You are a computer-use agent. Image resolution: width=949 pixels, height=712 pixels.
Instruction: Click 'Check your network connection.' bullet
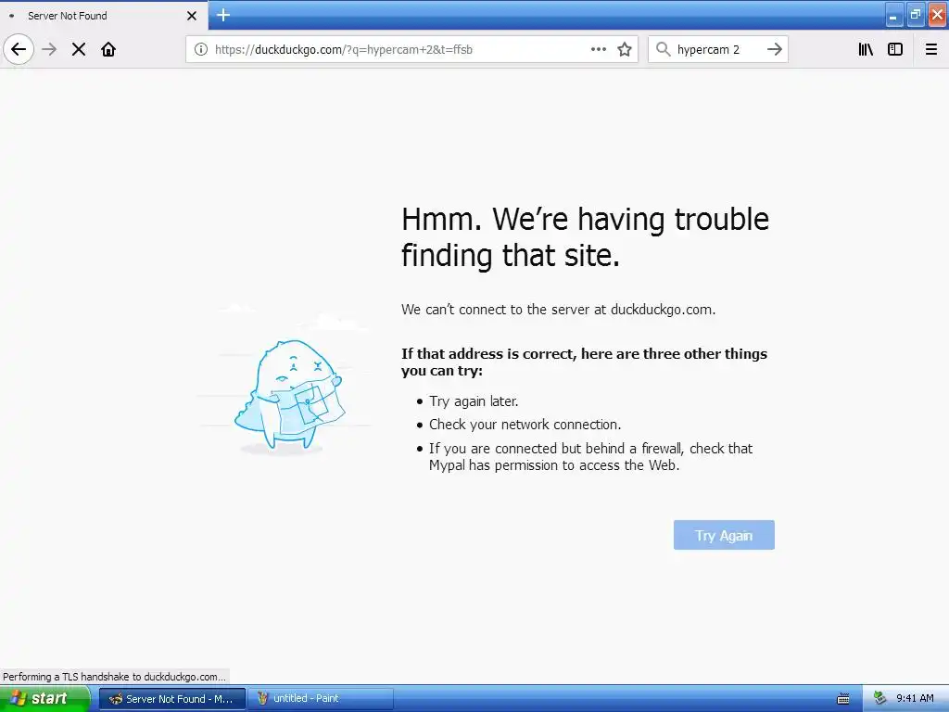(525, 425)
